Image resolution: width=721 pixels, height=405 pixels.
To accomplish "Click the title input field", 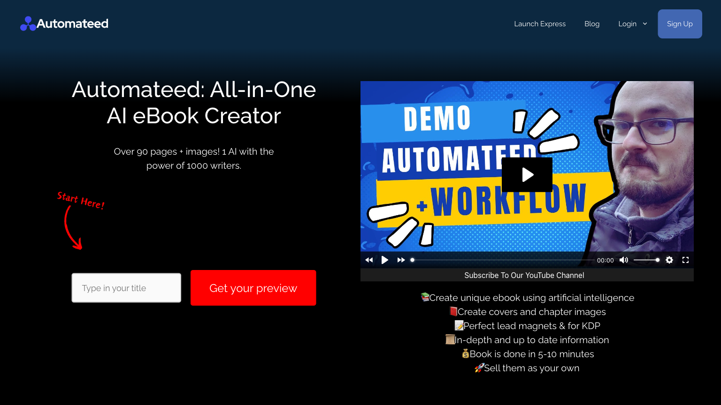I will click(x=126, y=288).
